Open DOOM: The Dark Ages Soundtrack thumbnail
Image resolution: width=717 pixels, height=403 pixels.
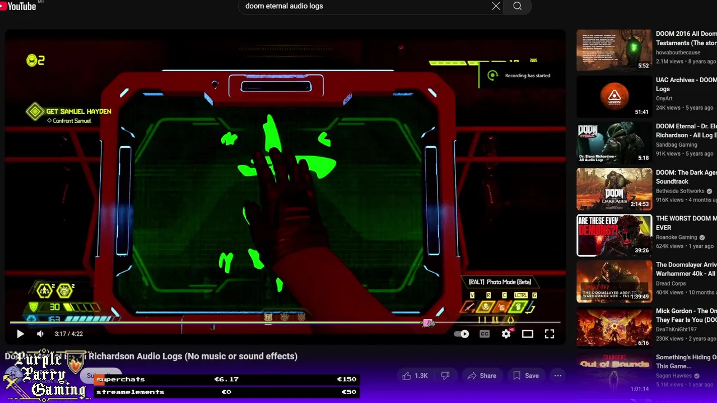(614, 189)
